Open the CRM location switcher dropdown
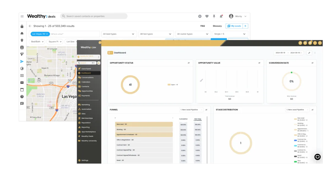 (89, 57)
